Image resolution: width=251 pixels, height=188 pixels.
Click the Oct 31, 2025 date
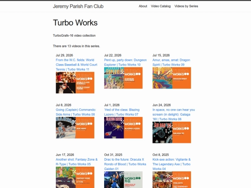coord(113,155)
